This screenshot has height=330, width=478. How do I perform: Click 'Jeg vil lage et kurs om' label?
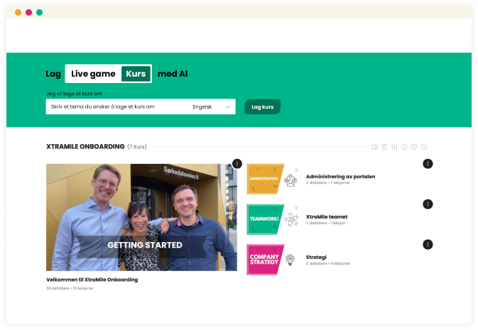pos(74,94)
